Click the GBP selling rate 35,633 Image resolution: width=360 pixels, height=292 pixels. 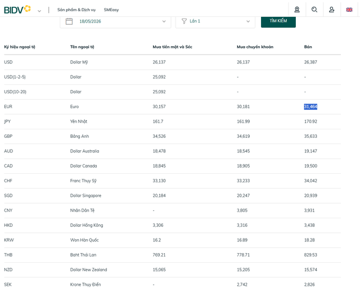[310, 136]
